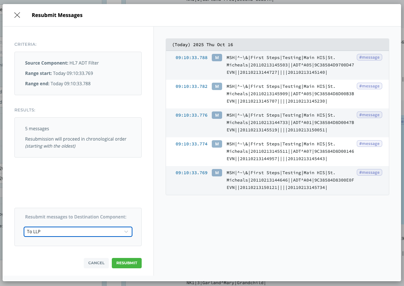The width and height of the screenshot is (404, 286).
Task: Close the Resubmit Messages dialog with X
Action: [x=17, y=15]
